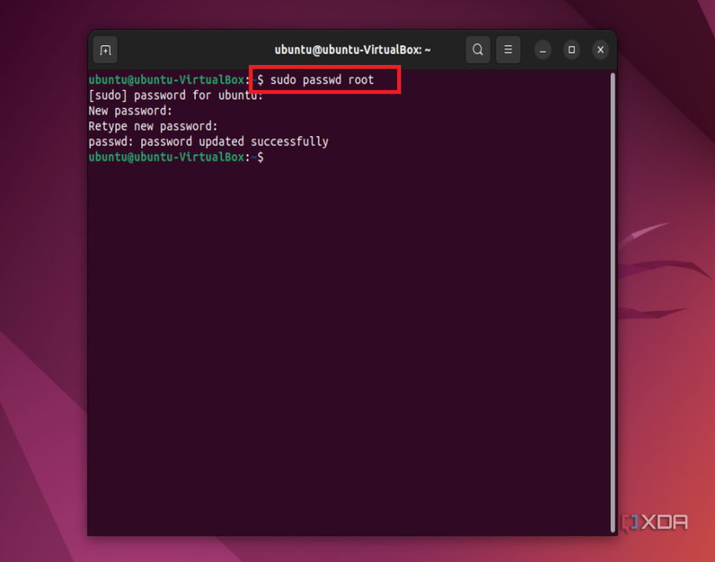Click the restore window icon
Image resolution: width=715 pixels, height=562 pixels.
[x=571, y=49]
